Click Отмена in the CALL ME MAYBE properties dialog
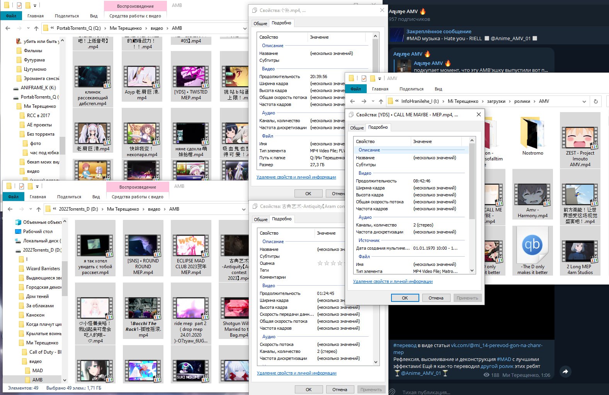The height and width of the screenshot is (395, 609). click(436, 298)
